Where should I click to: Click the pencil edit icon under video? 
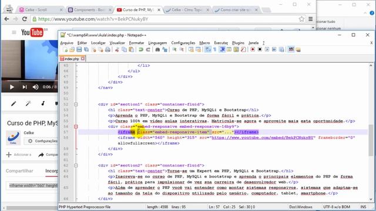(x=14, y=104)
